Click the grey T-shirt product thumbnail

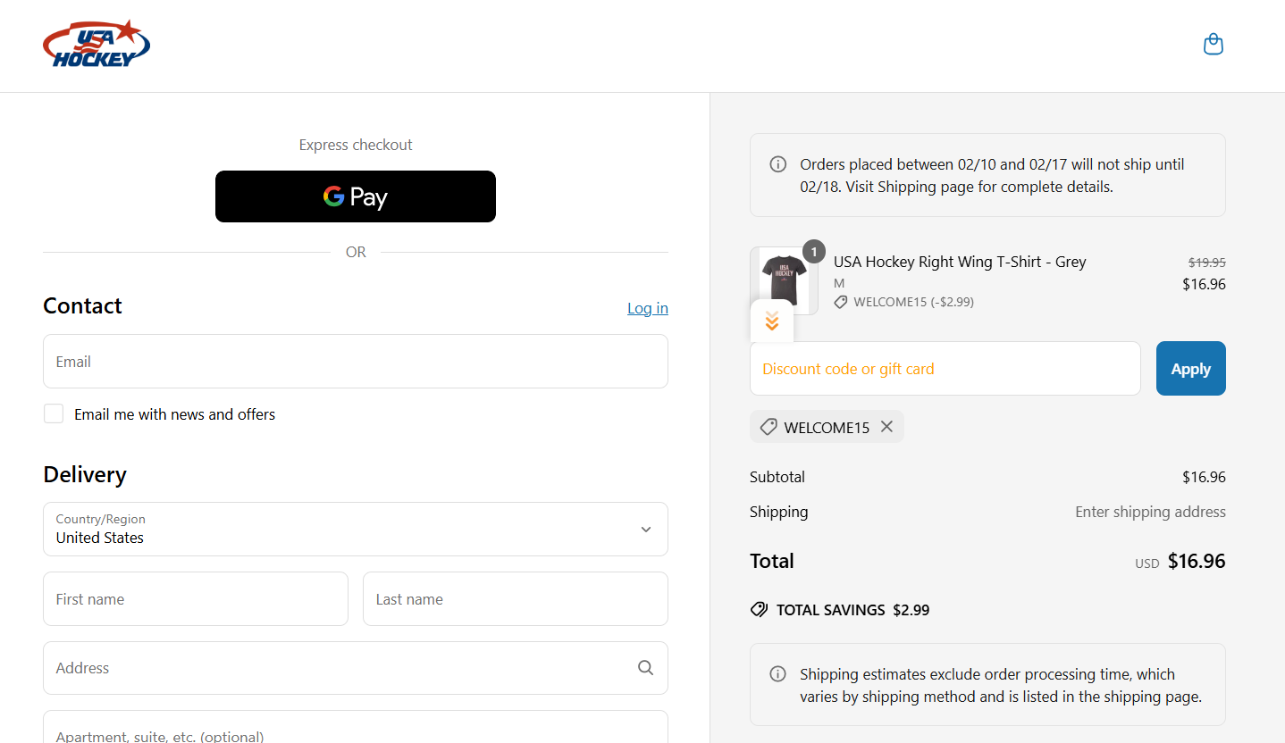point(783,279)
